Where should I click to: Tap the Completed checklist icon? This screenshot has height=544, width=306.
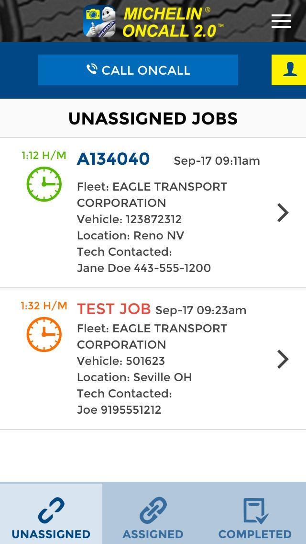click(x=255, y=510)
